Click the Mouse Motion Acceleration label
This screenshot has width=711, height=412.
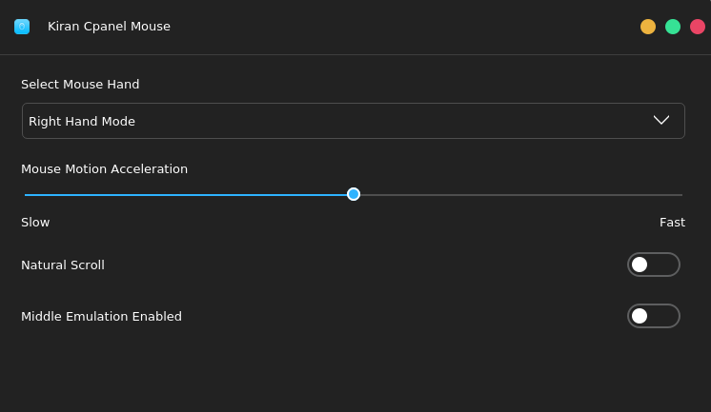pyautogui.click(x=104, y=169)
